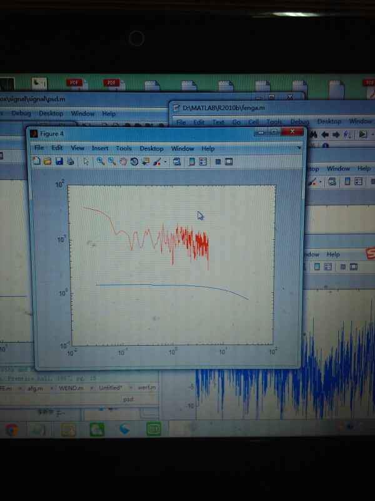Select the Rotate 3D tool in Figure 4
The image size is (375, 501).
[x=134, y=162]
